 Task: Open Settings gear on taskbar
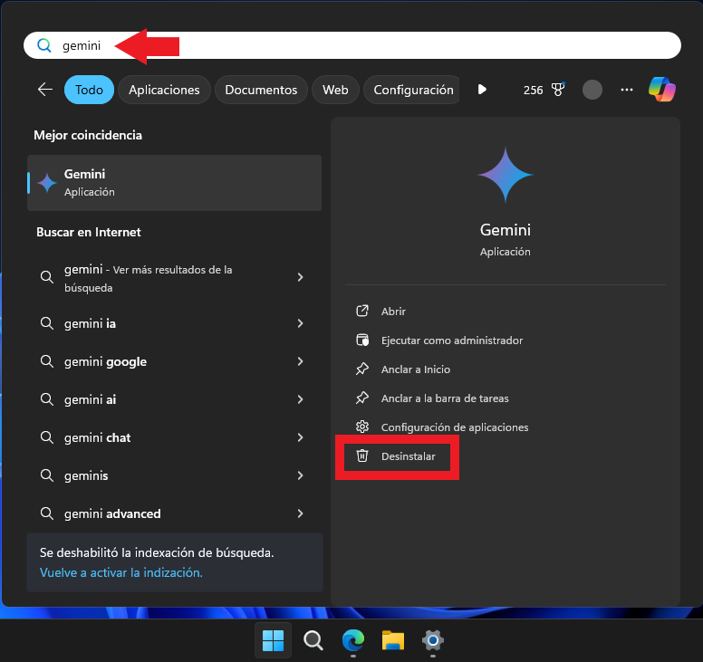[x=433, y=640]
